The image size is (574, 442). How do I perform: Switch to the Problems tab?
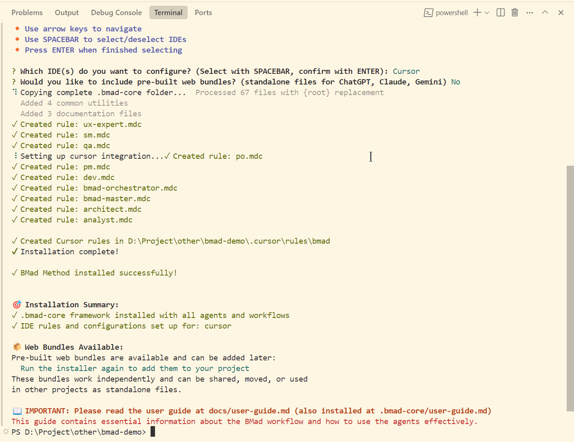(27, 13)
